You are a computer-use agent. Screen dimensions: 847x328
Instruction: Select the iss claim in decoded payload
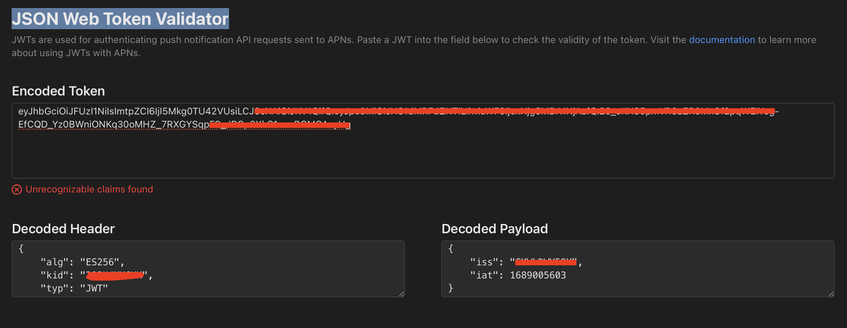click(524, 261)
